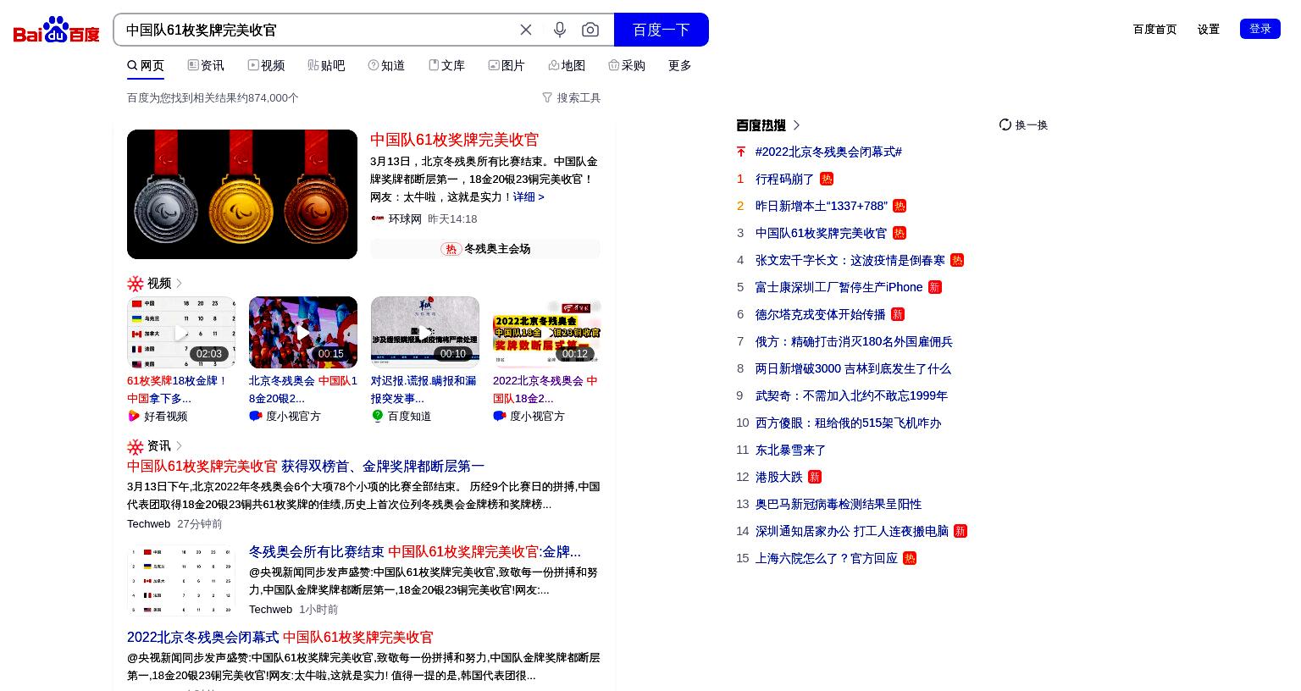
Task: Open hot search 武契奇 1999年
Action: click(x=851, y=395)
